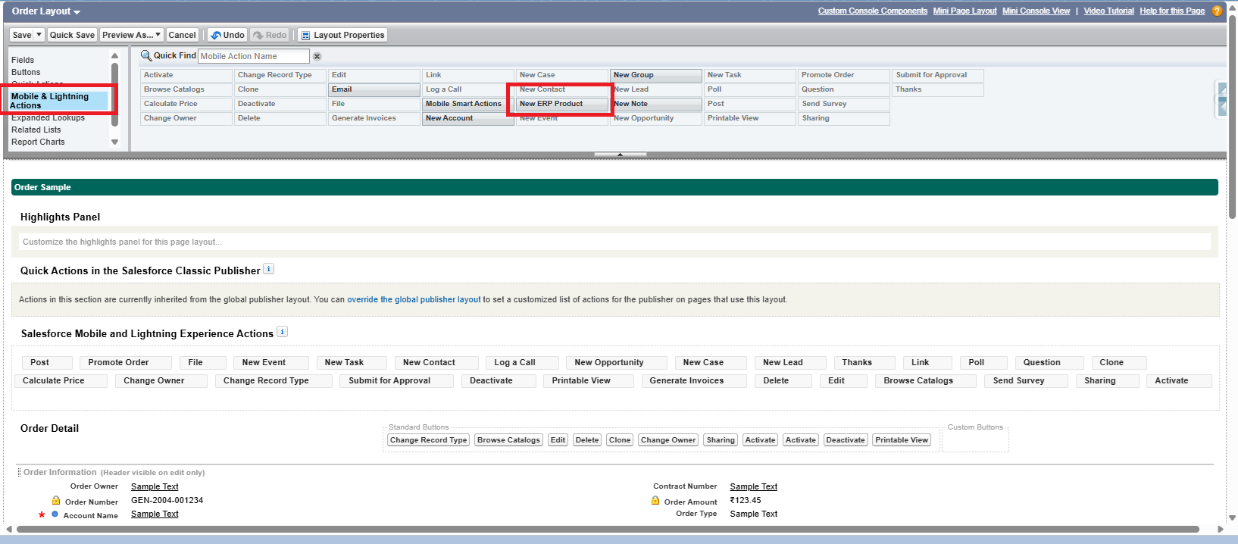Click the greyed Redo button
The width and height of the screenshot is (1238, 544).
click(270, 35)
